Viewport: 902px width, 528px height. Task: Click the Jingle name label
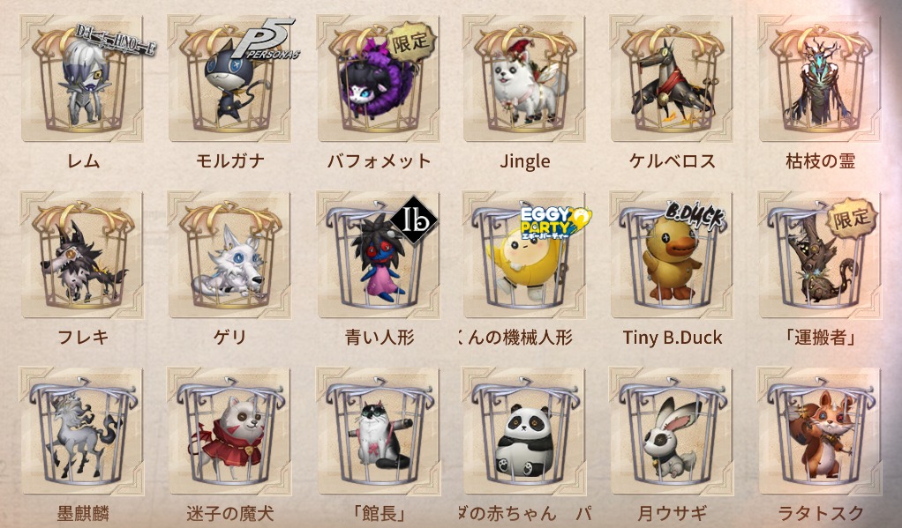point(524,161)
